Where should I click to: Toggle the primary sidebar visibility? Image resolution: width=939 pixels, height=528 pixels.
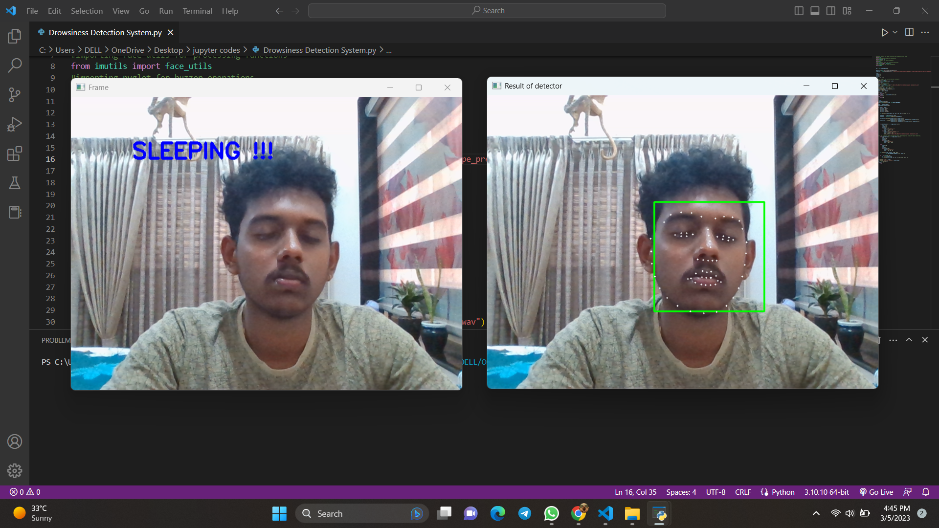[x=799, y=10]
